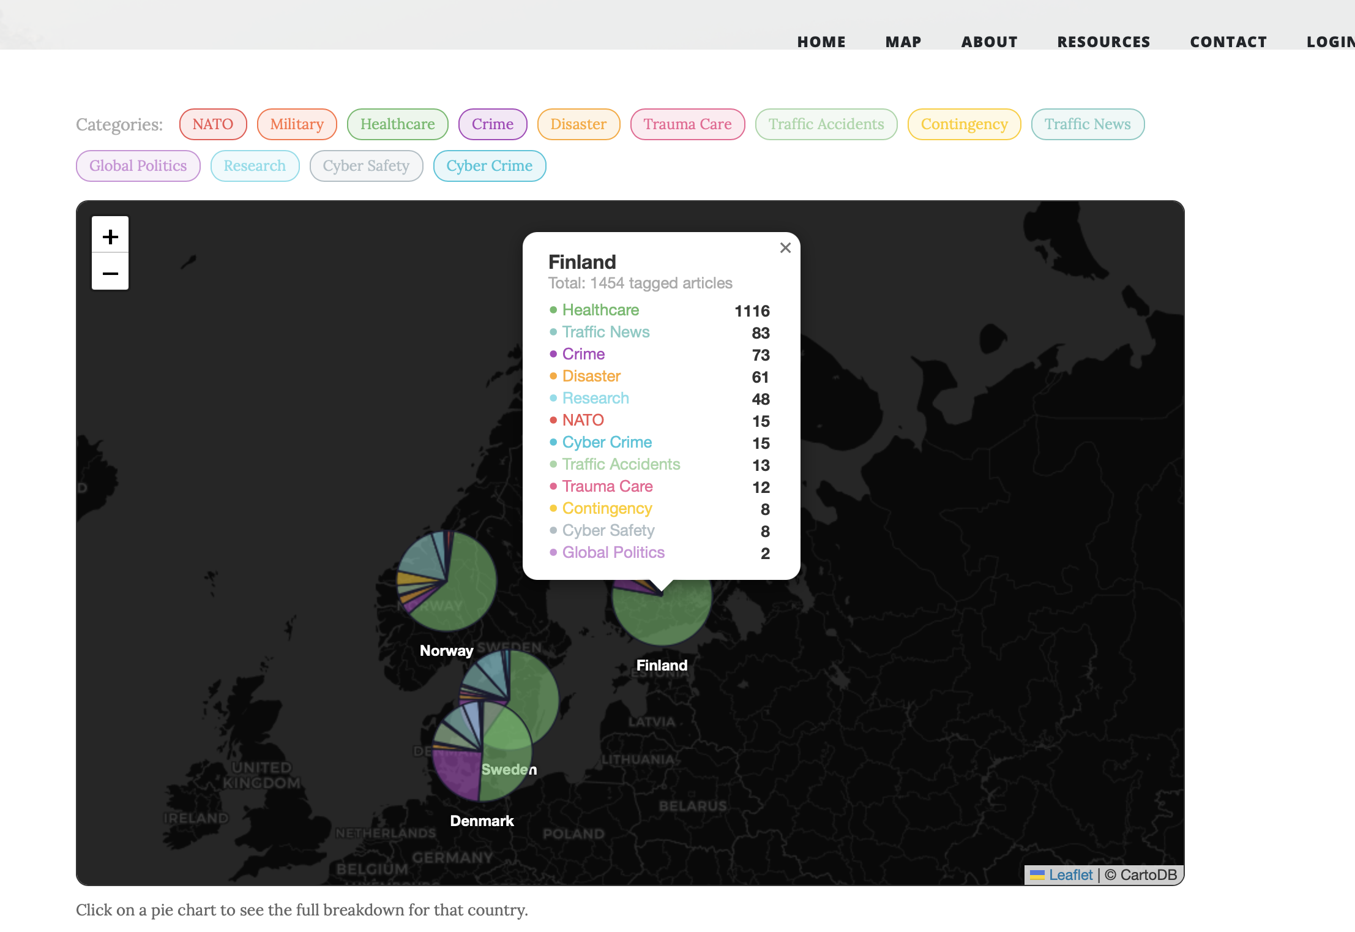Viewport: 1355px width, 932px height.
Task: Click Cyber Crime row in Finland popup
Action: 660,443
